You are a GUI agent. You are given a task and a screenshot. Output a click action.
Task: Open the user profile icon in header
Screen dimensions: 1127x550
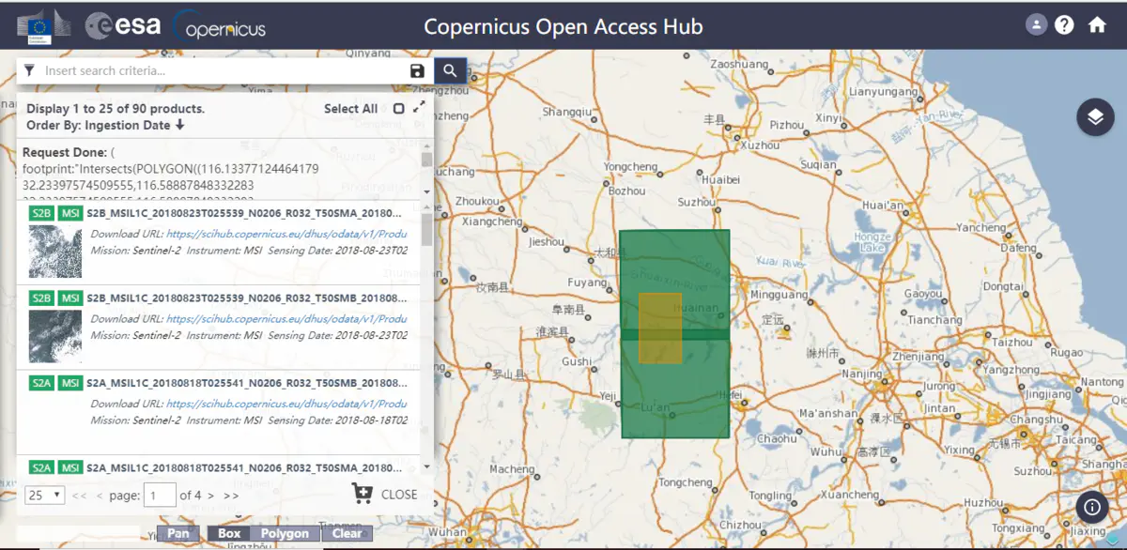coord(1036,25)
